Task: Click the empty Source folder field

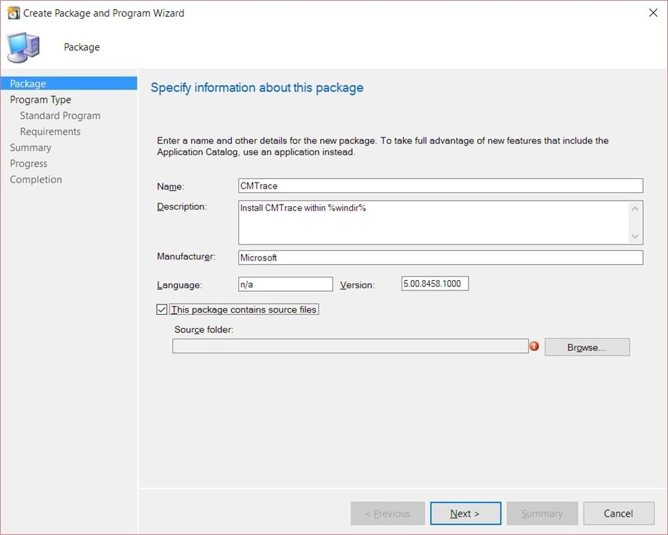Action: (x=350, y=346)
